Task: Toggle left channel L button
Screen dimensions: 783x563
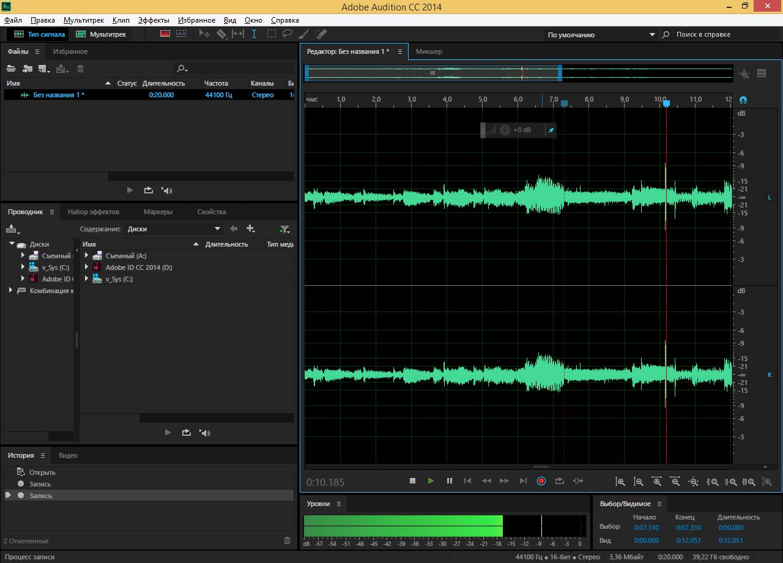Action: pos(770,197)
